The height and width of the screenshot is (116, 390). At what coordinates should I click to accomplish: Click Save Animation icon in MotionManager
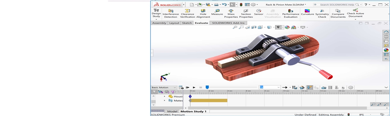click(295, 87)
